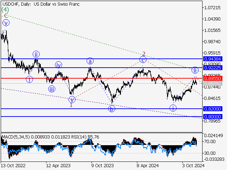The width and height of the screenshot is (227, 170).
Task: Select the 0.80000 price level label
Action: click(213, 116)
